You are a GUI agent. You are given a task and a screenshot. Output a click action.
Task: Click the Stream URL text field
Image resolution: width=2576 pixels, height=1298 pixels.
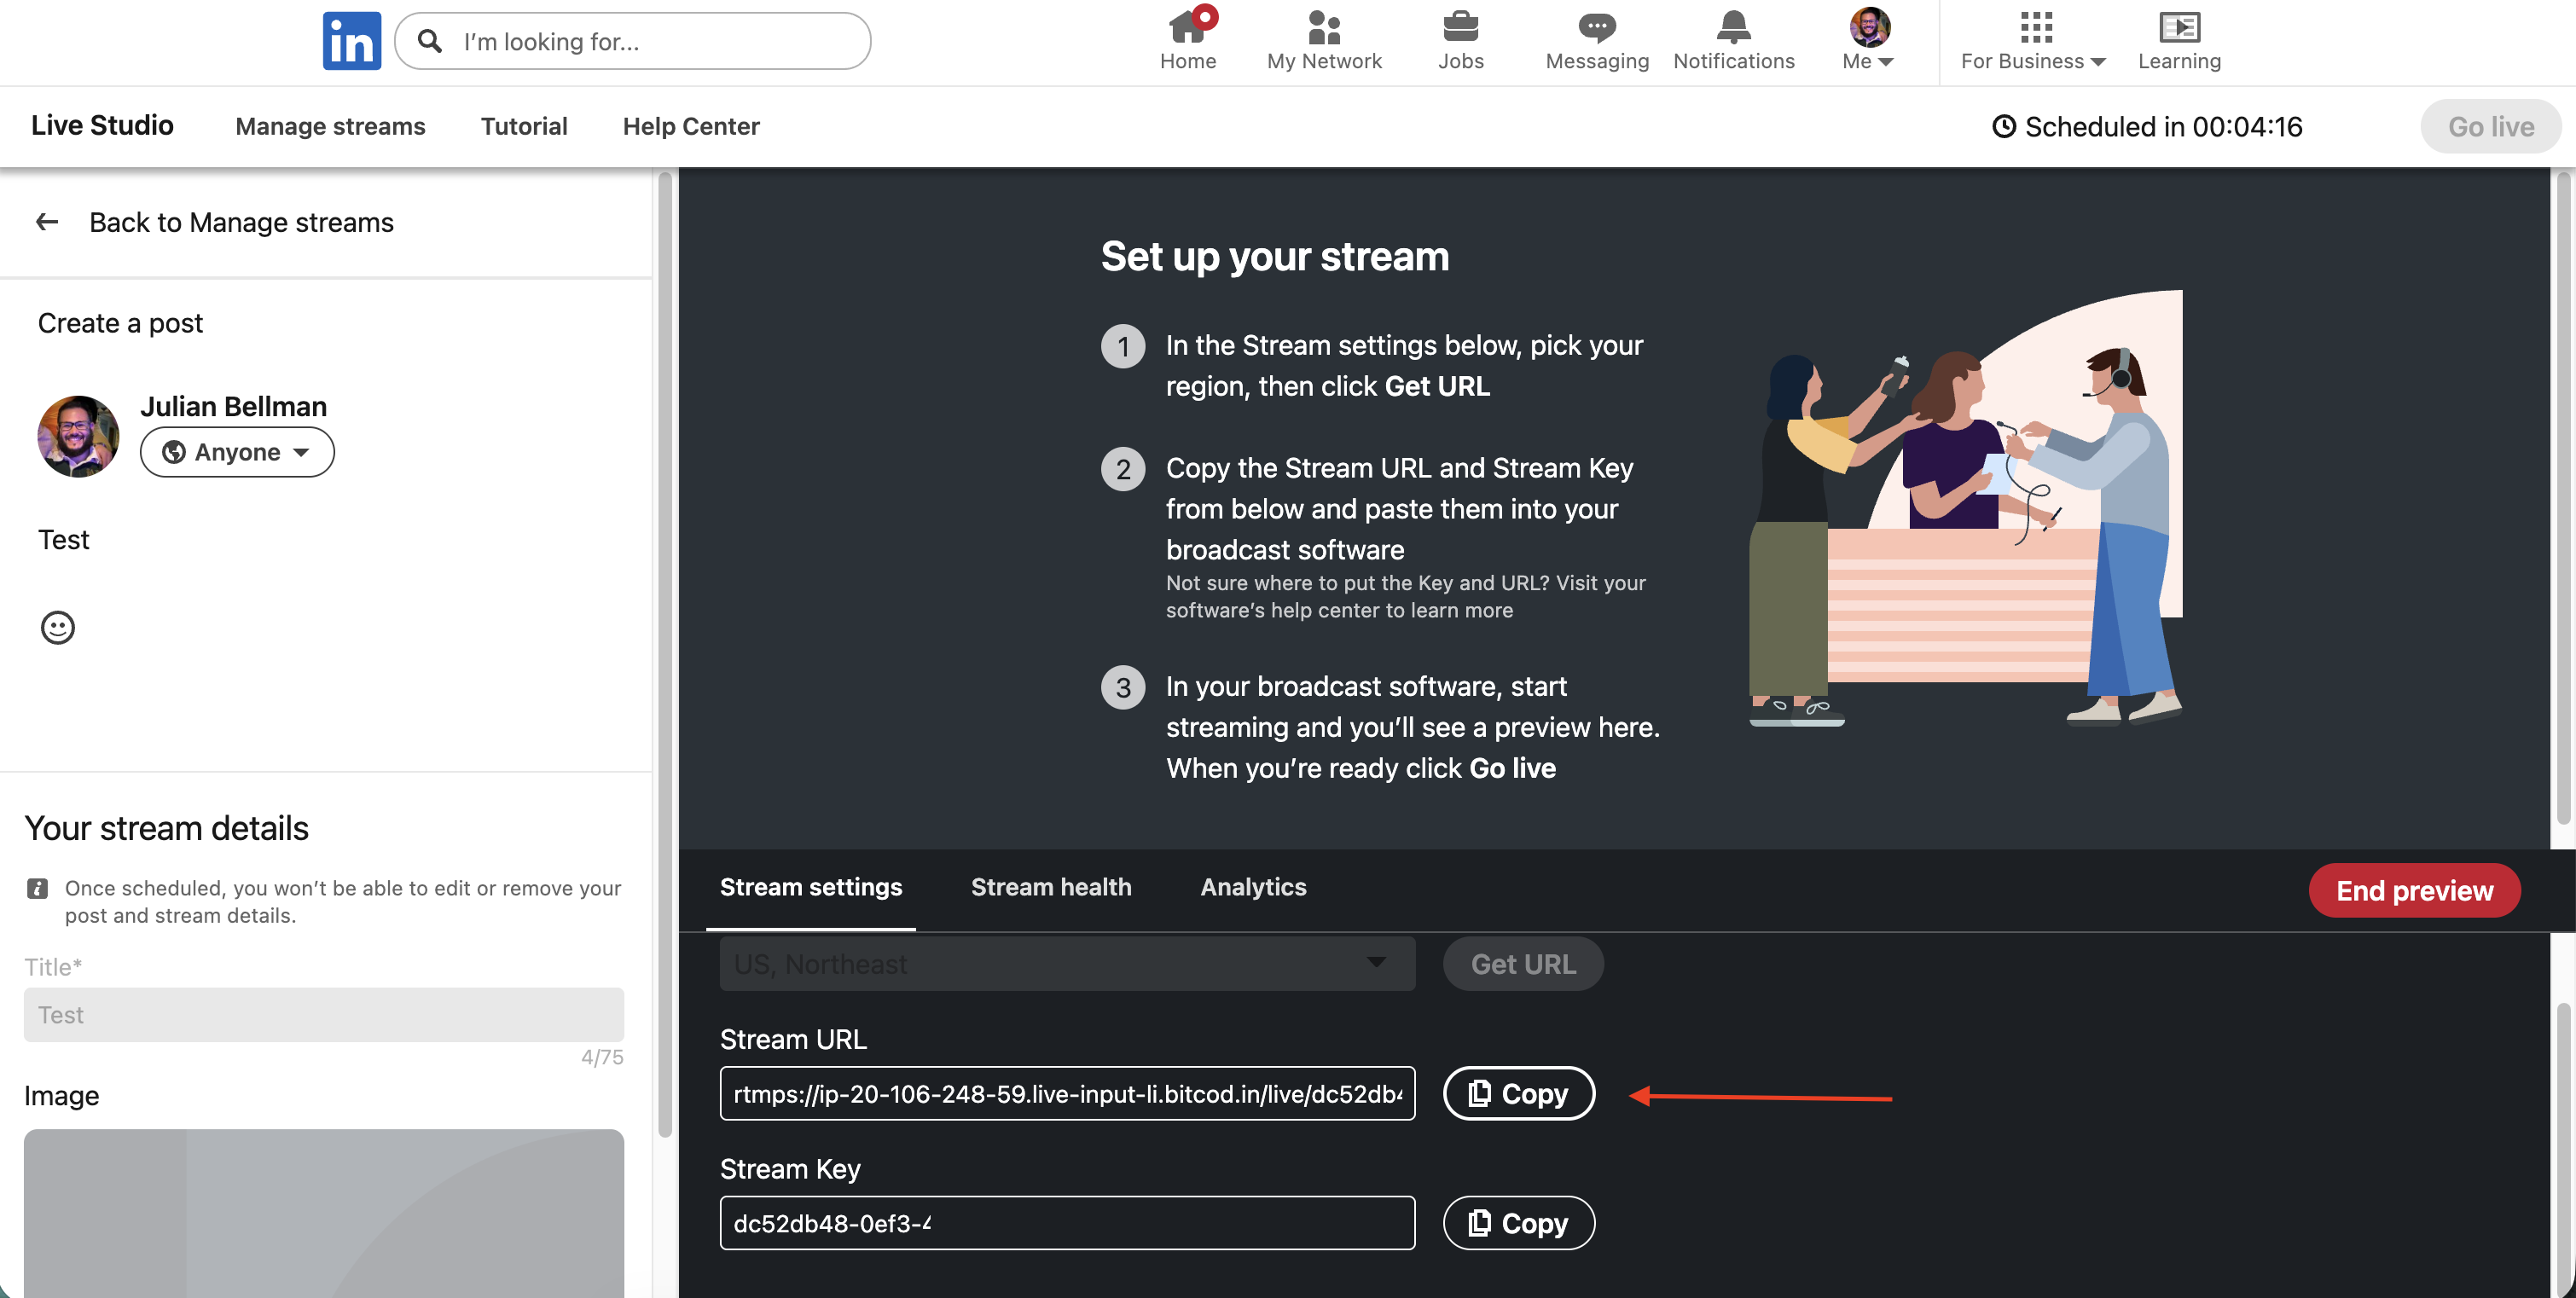tap(1067, 1094)
